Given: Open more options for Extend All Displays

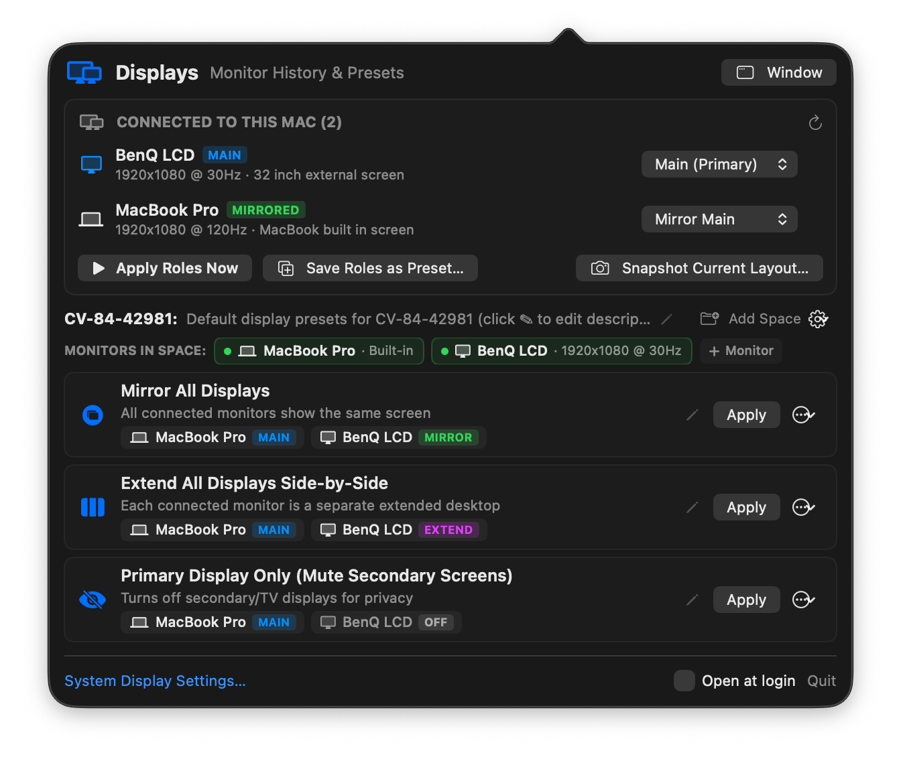Looking at the screenshot, I should 803,508.
